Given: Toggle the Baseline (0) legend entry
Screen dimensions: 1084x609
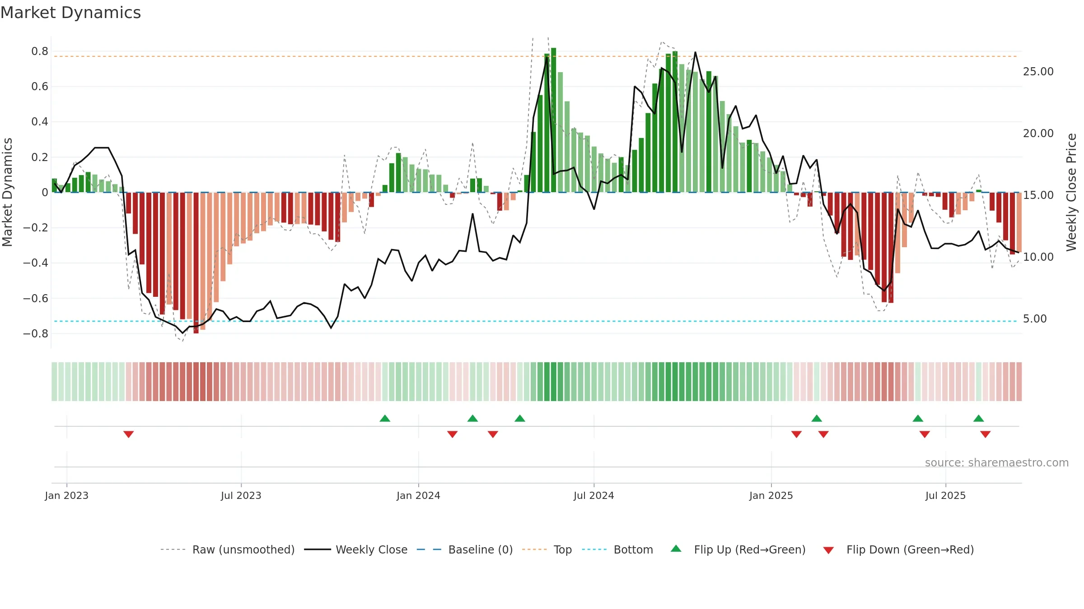Looking at the screenshot, I should [x=465, y=549].
